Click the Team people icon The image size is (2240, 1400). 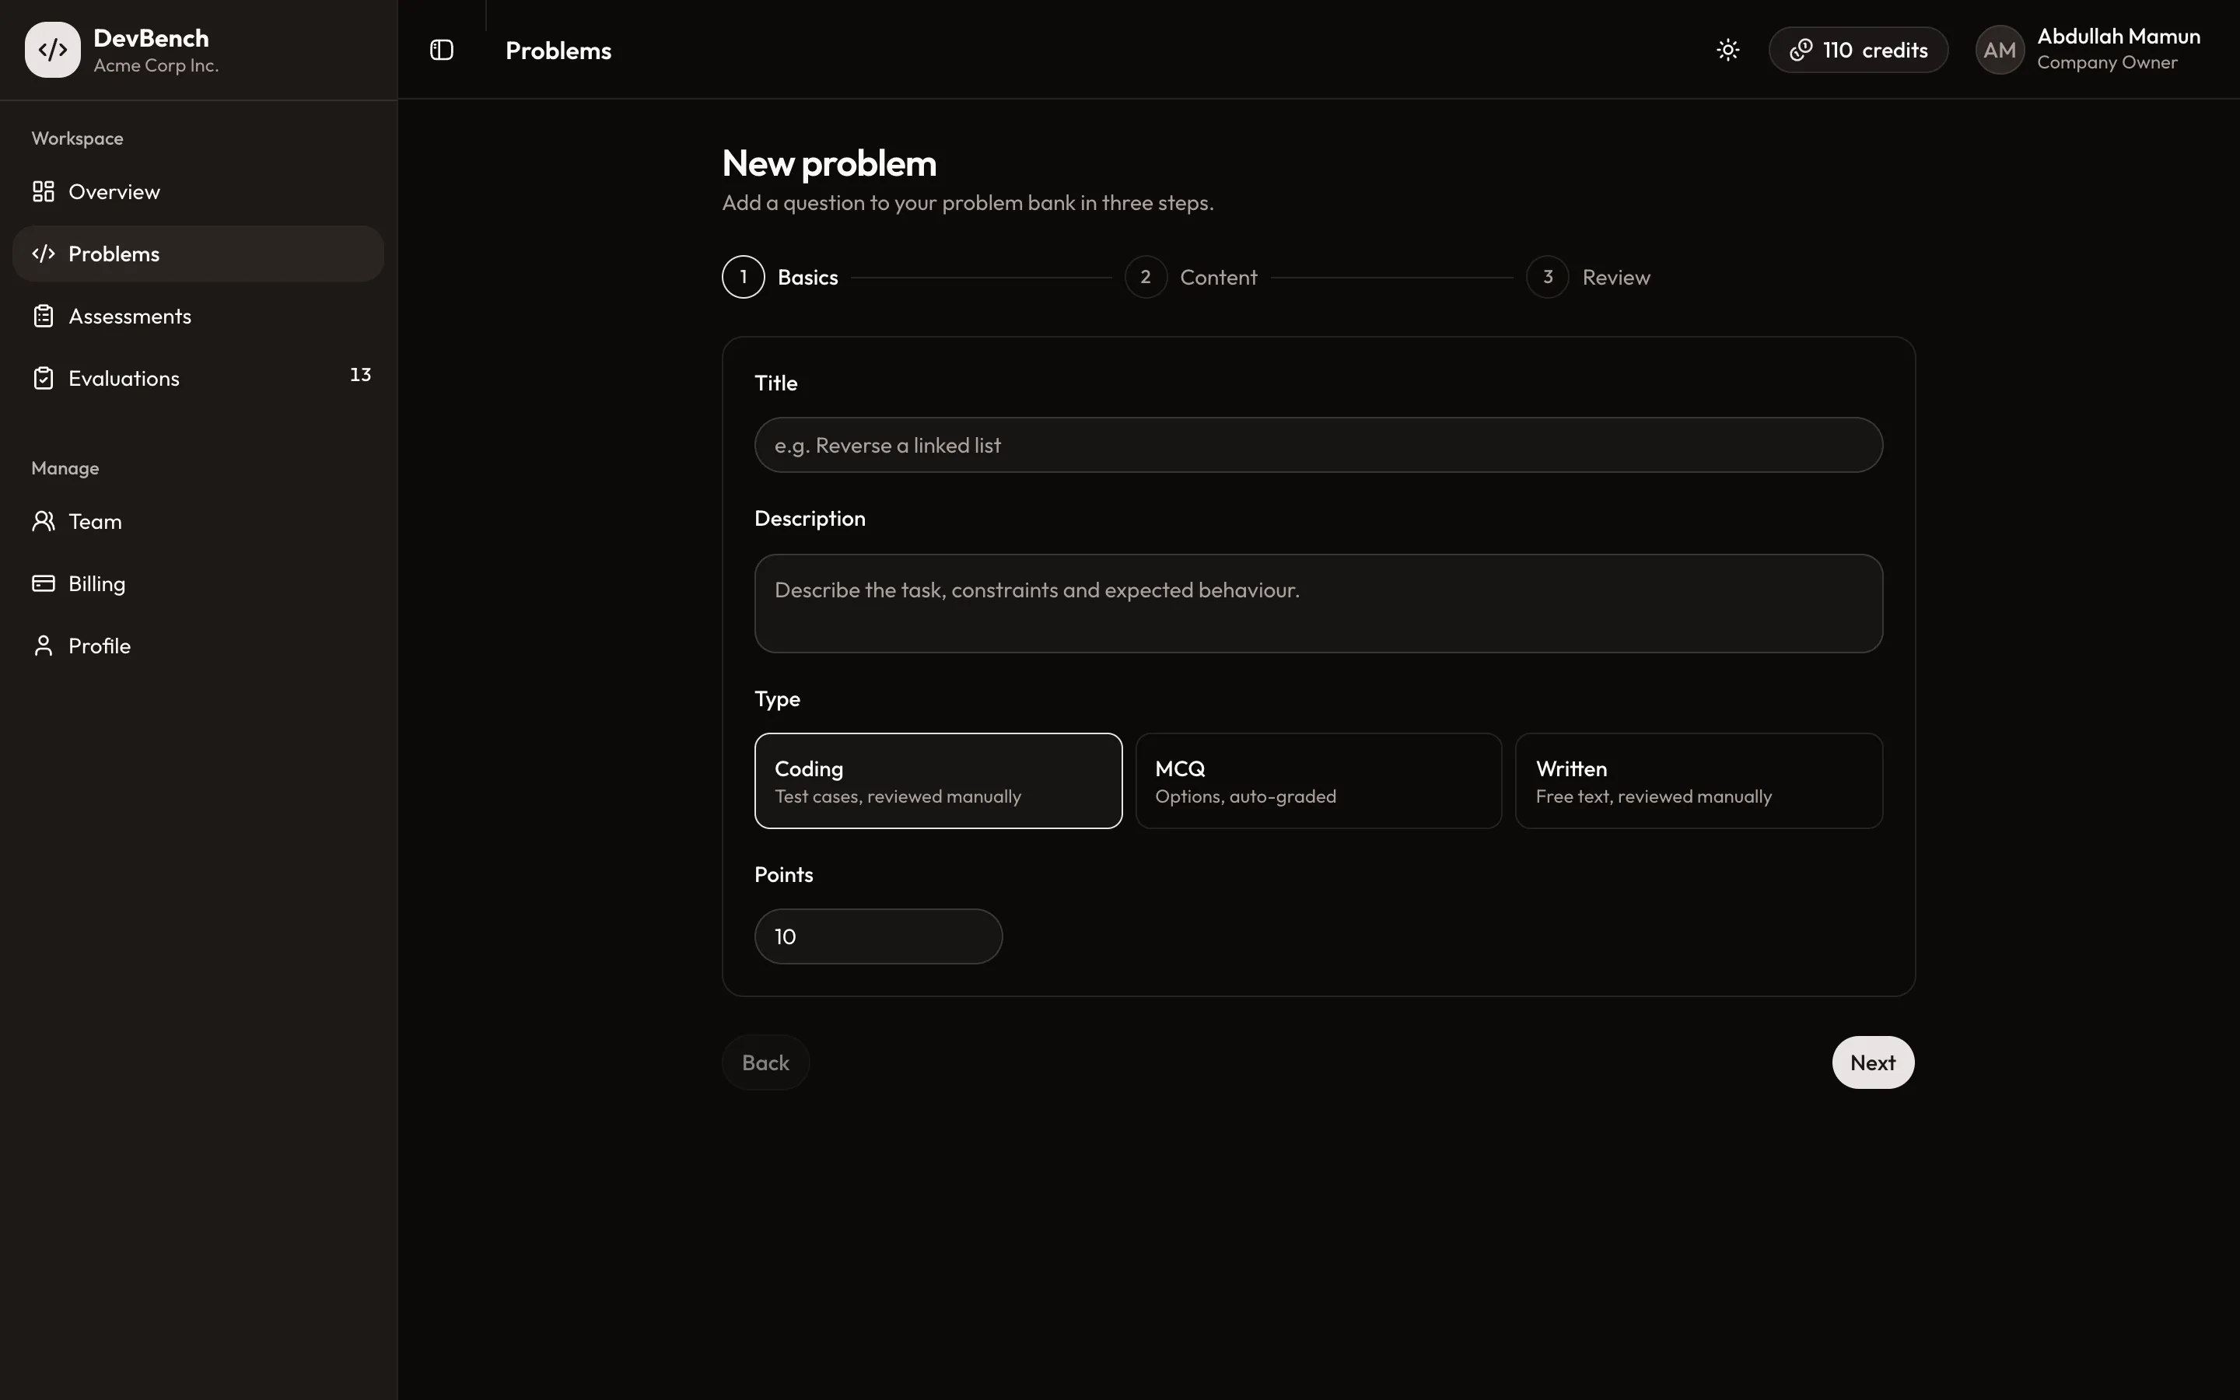click(x=44, y=521)
